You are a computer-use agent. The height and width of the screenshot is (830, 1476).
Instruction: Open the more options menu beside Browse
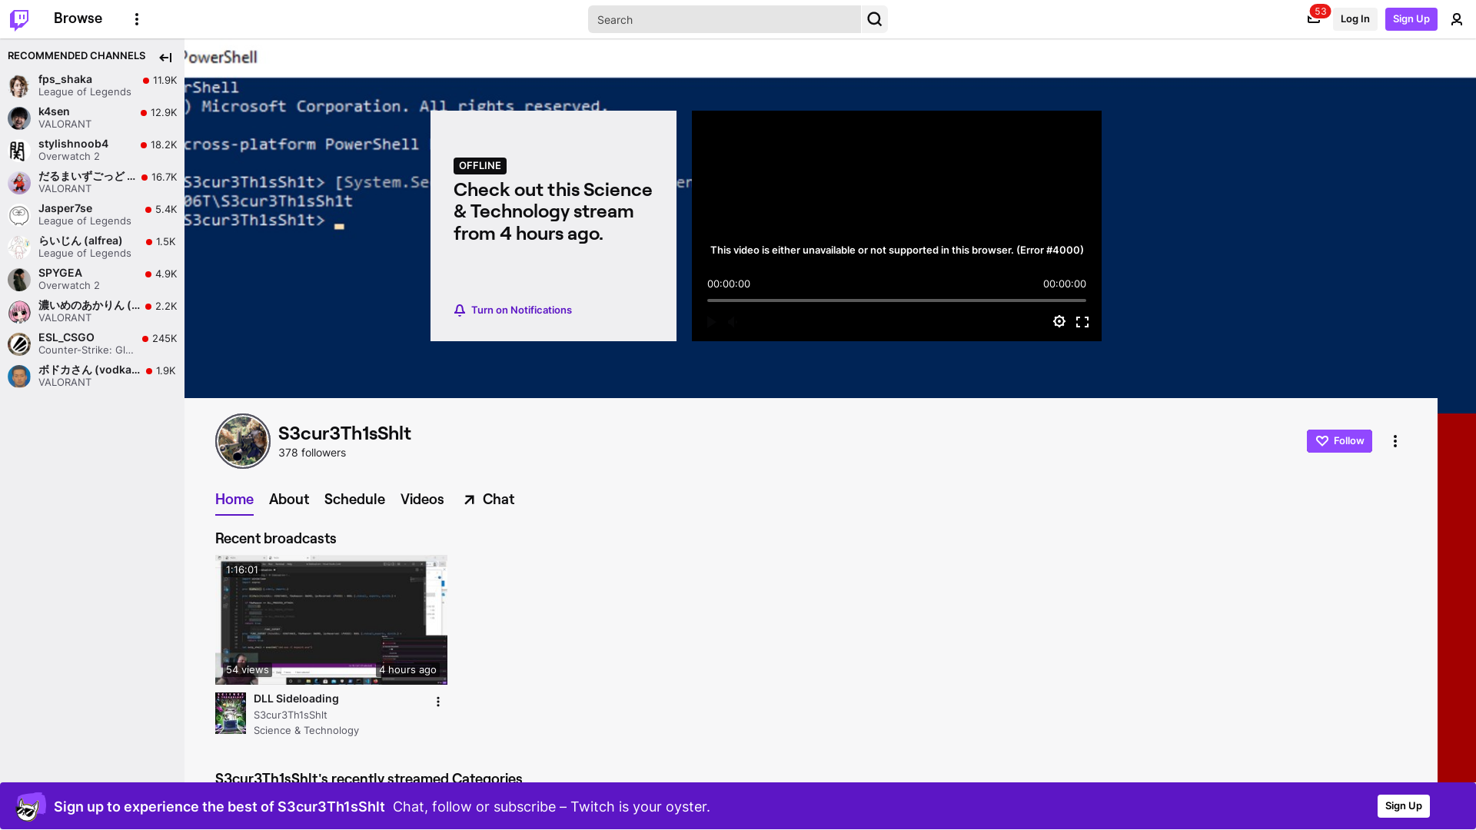click(137, 19)
